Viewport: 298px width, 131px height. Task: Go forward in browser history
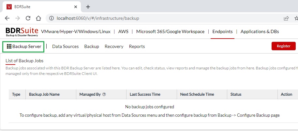(x=18, y=18)
